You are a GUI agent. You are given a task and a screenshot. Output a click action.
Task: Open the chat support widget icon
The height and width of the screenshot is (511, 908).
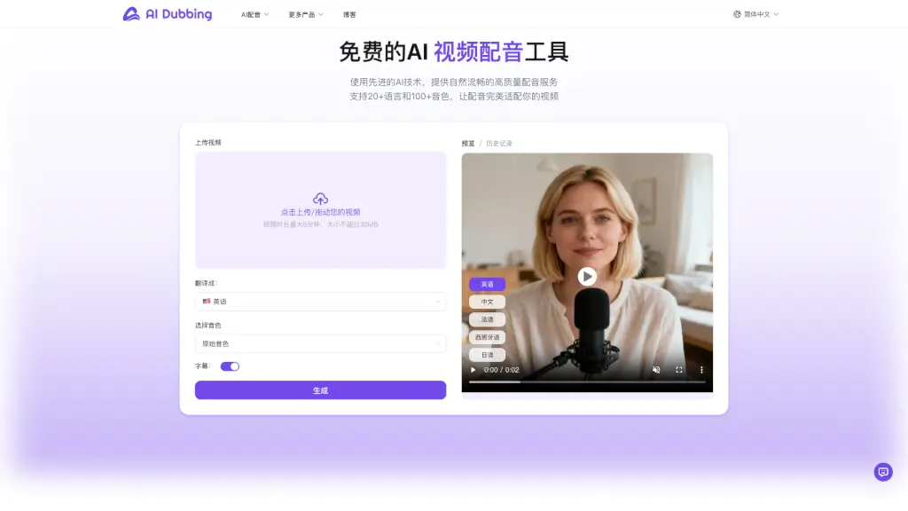pos(882,472)
